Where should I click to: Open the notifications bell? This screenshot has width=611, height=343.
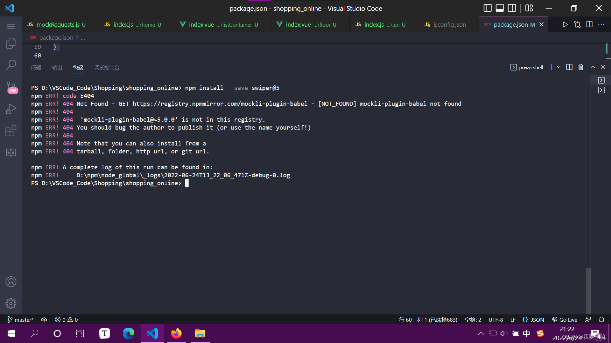(601, 319)
